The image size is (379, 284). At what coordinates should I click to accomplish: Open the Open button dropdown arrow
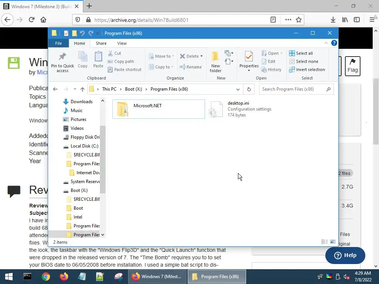point(281,53)
